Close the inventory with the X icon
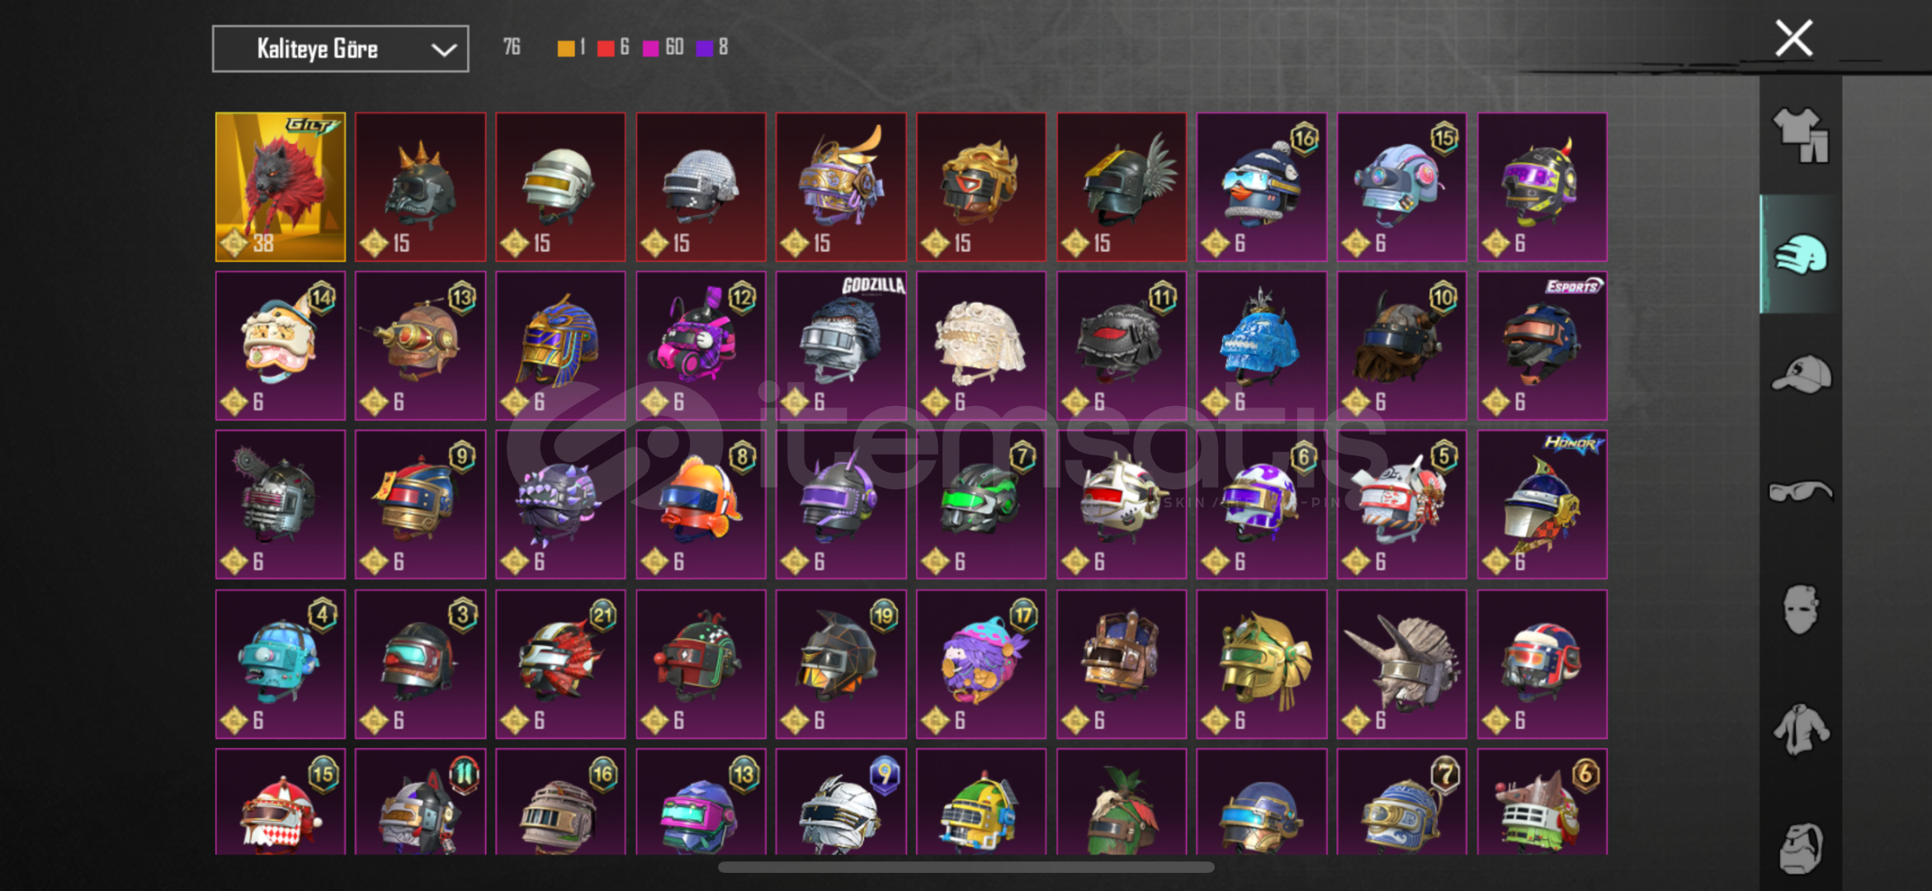 point(1793,39)
